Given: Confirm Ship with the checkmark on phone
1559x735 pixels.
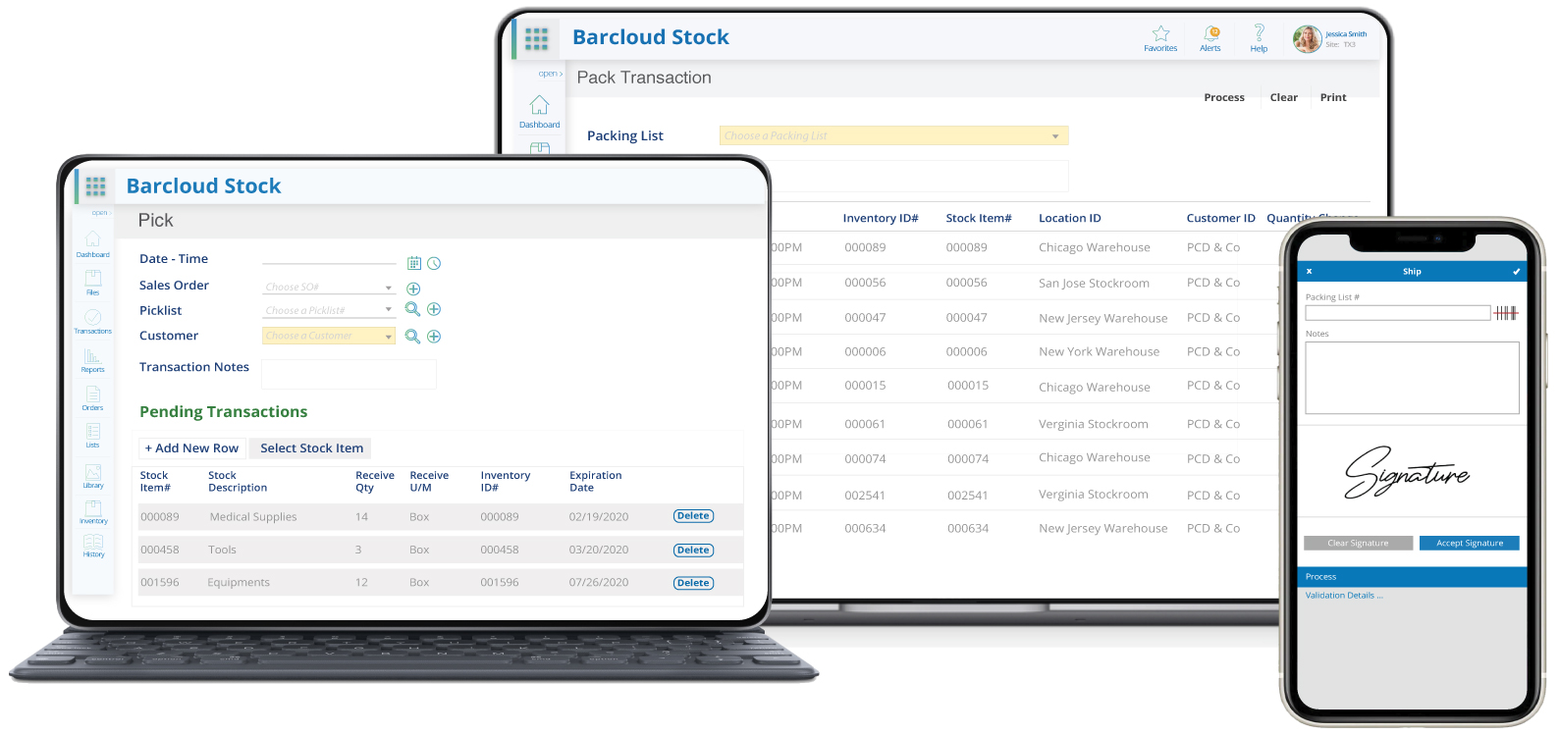Looking at the screenshot, I should [1516, 272].
